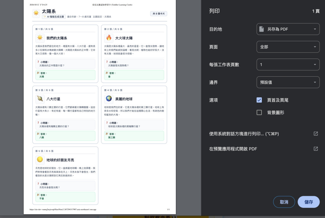Click the 八大行星 card title
The width and height of the screenshot is (325, 218).
(x=53, y=99)
